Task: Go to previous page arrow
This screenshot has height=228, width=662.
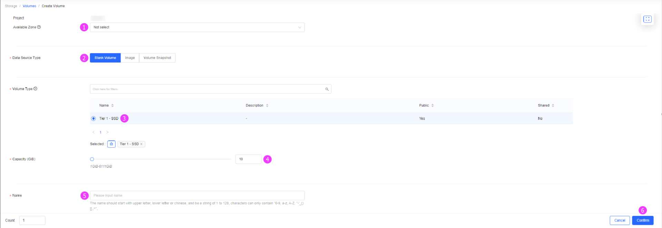Action: pyautogui.click(x=93, y=132)
